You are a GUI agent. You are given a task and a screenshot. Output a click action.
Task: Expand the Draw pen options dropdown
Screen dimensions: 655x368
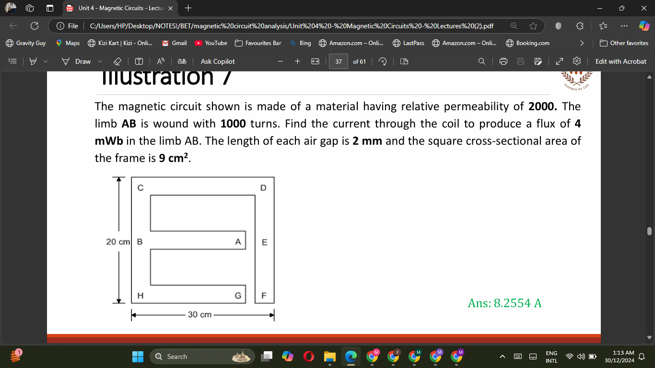[x=99, y=61]
